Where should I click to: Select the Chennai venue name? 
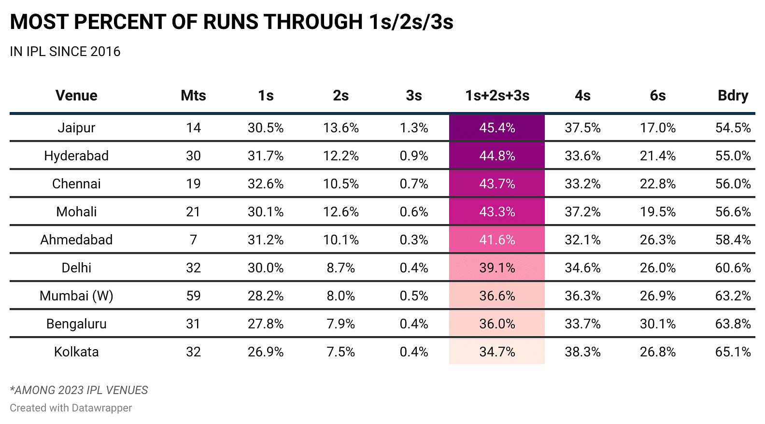pyautogui.click(x=76, y=184)
